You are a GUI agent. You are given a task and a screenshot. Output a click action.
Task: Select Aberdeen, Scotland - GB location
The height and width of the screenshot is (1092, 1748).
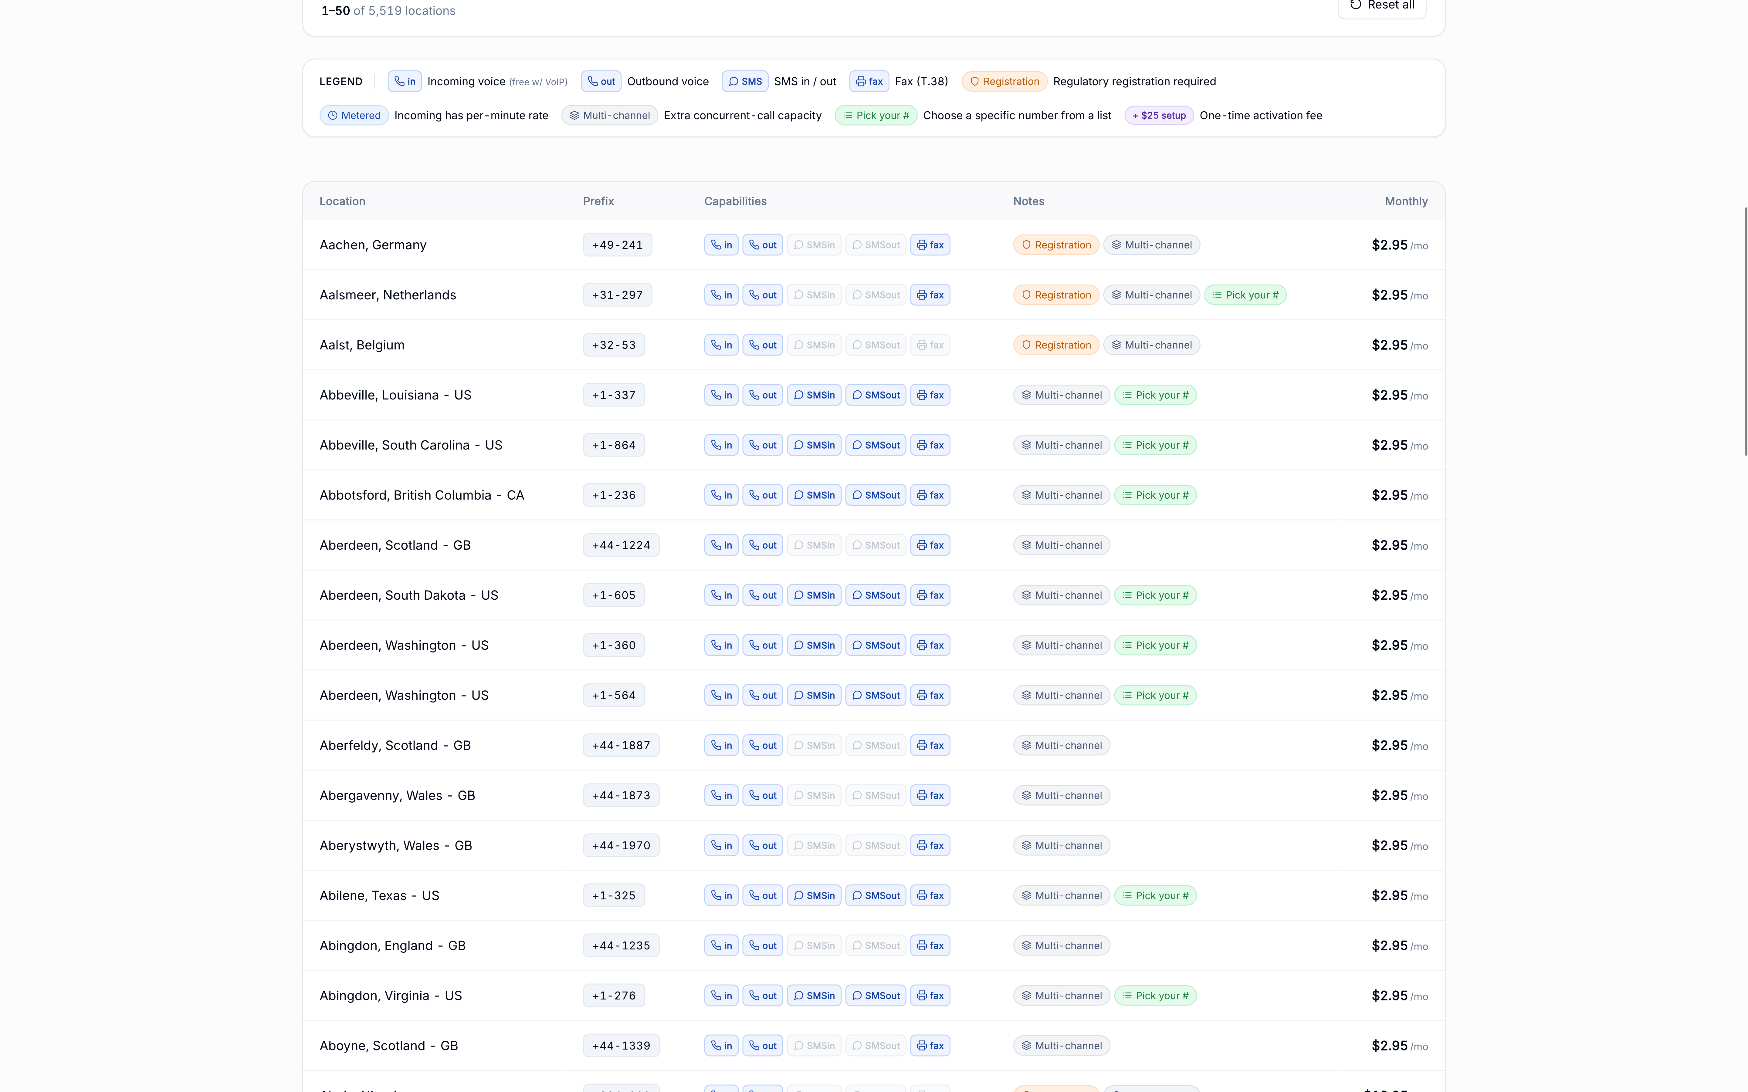coord(395,545)
